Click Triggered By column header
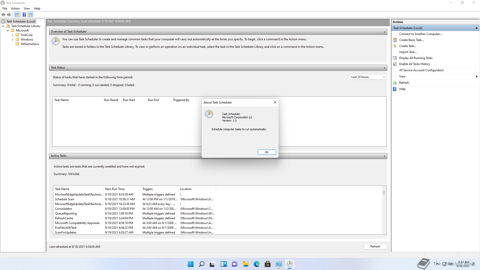The height and width of the screenshot is (270, 480). (x=184, y=100)
